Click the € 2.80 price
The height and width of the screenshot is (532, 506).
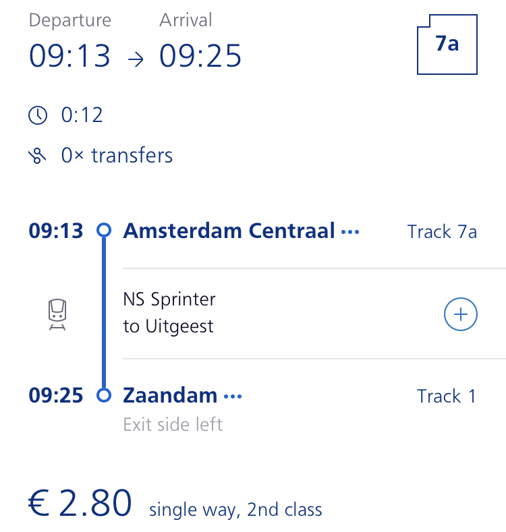[80, 503]
